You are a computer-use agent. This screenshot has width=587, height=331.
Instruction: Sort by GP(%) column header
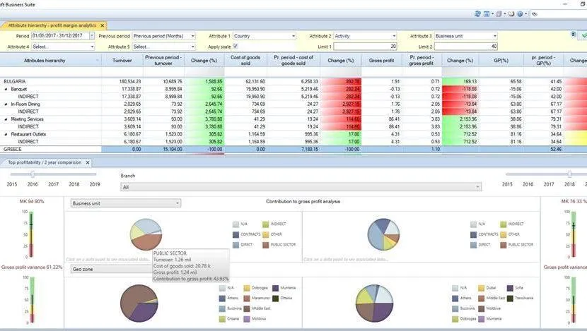(501, 60)
